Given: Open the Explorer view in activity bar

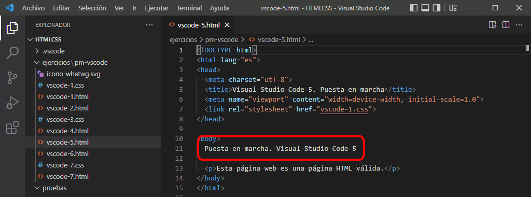Looking at the screenshot, I should pos(12,28).
